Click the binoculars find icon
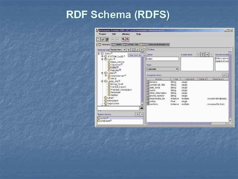 pyautogui.click(x=141, y=108)
